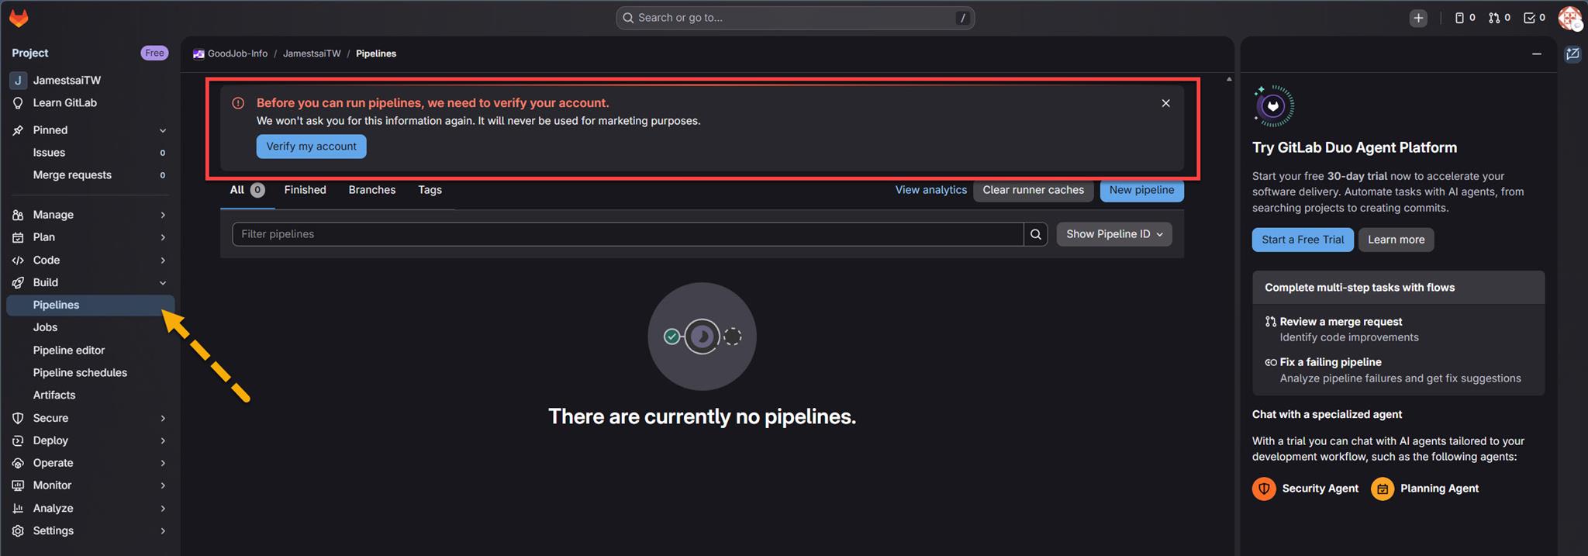Open merge requests counter icon in top bar

[x=1499, y=18]
